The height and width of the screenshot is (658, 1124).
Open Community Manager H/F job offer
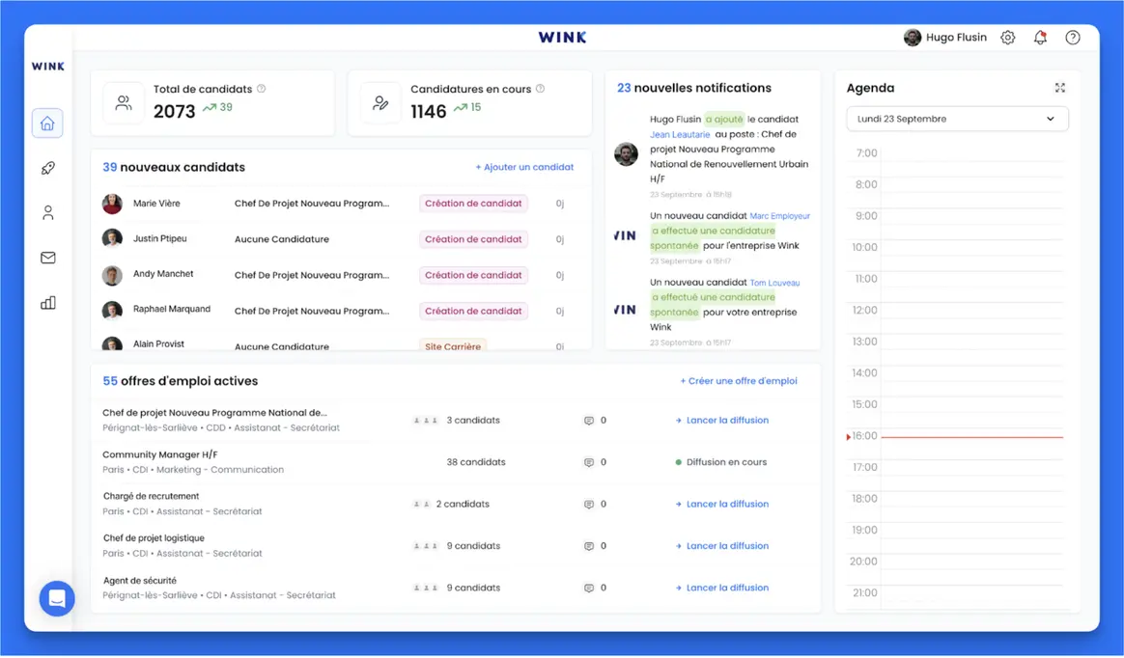(x=160, y=454)
